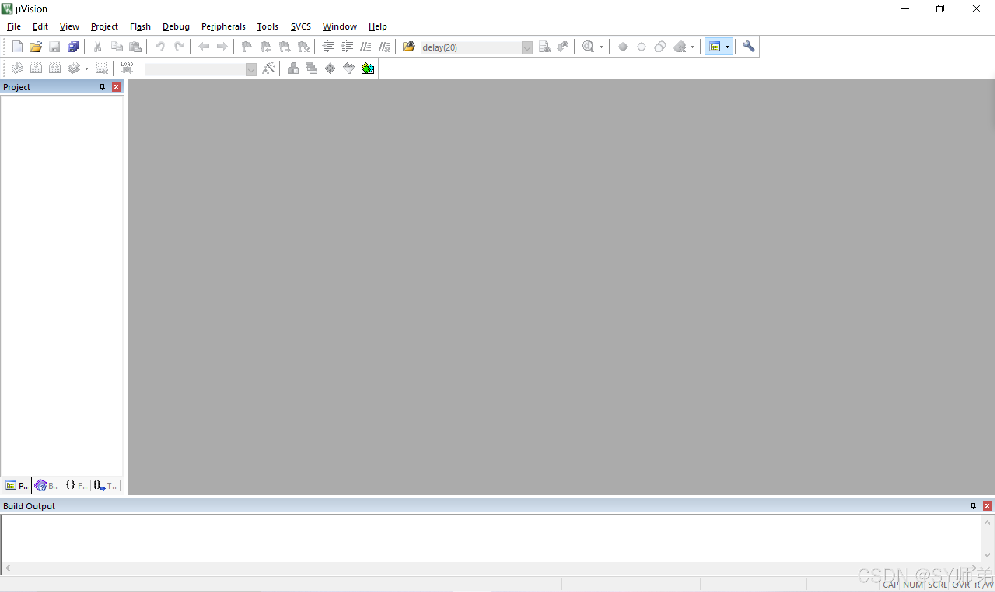Close the Project panel
The height and width of the screenshot is (592, 995).
point(116,87)
